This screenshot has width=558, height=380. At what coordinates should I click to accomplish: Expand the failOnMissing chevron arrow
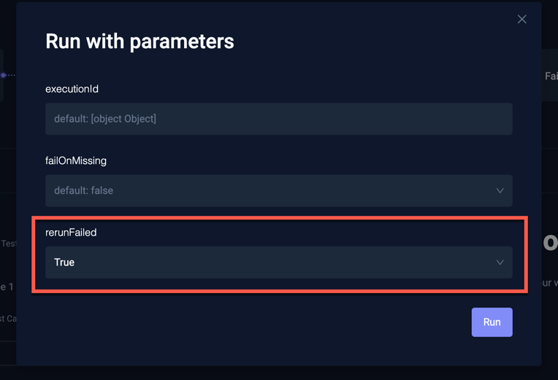coord(500,191)
